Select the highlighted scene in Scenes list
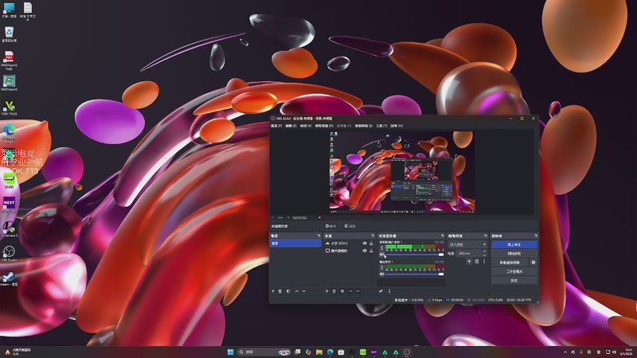The image size is (637, 358). 295,243
